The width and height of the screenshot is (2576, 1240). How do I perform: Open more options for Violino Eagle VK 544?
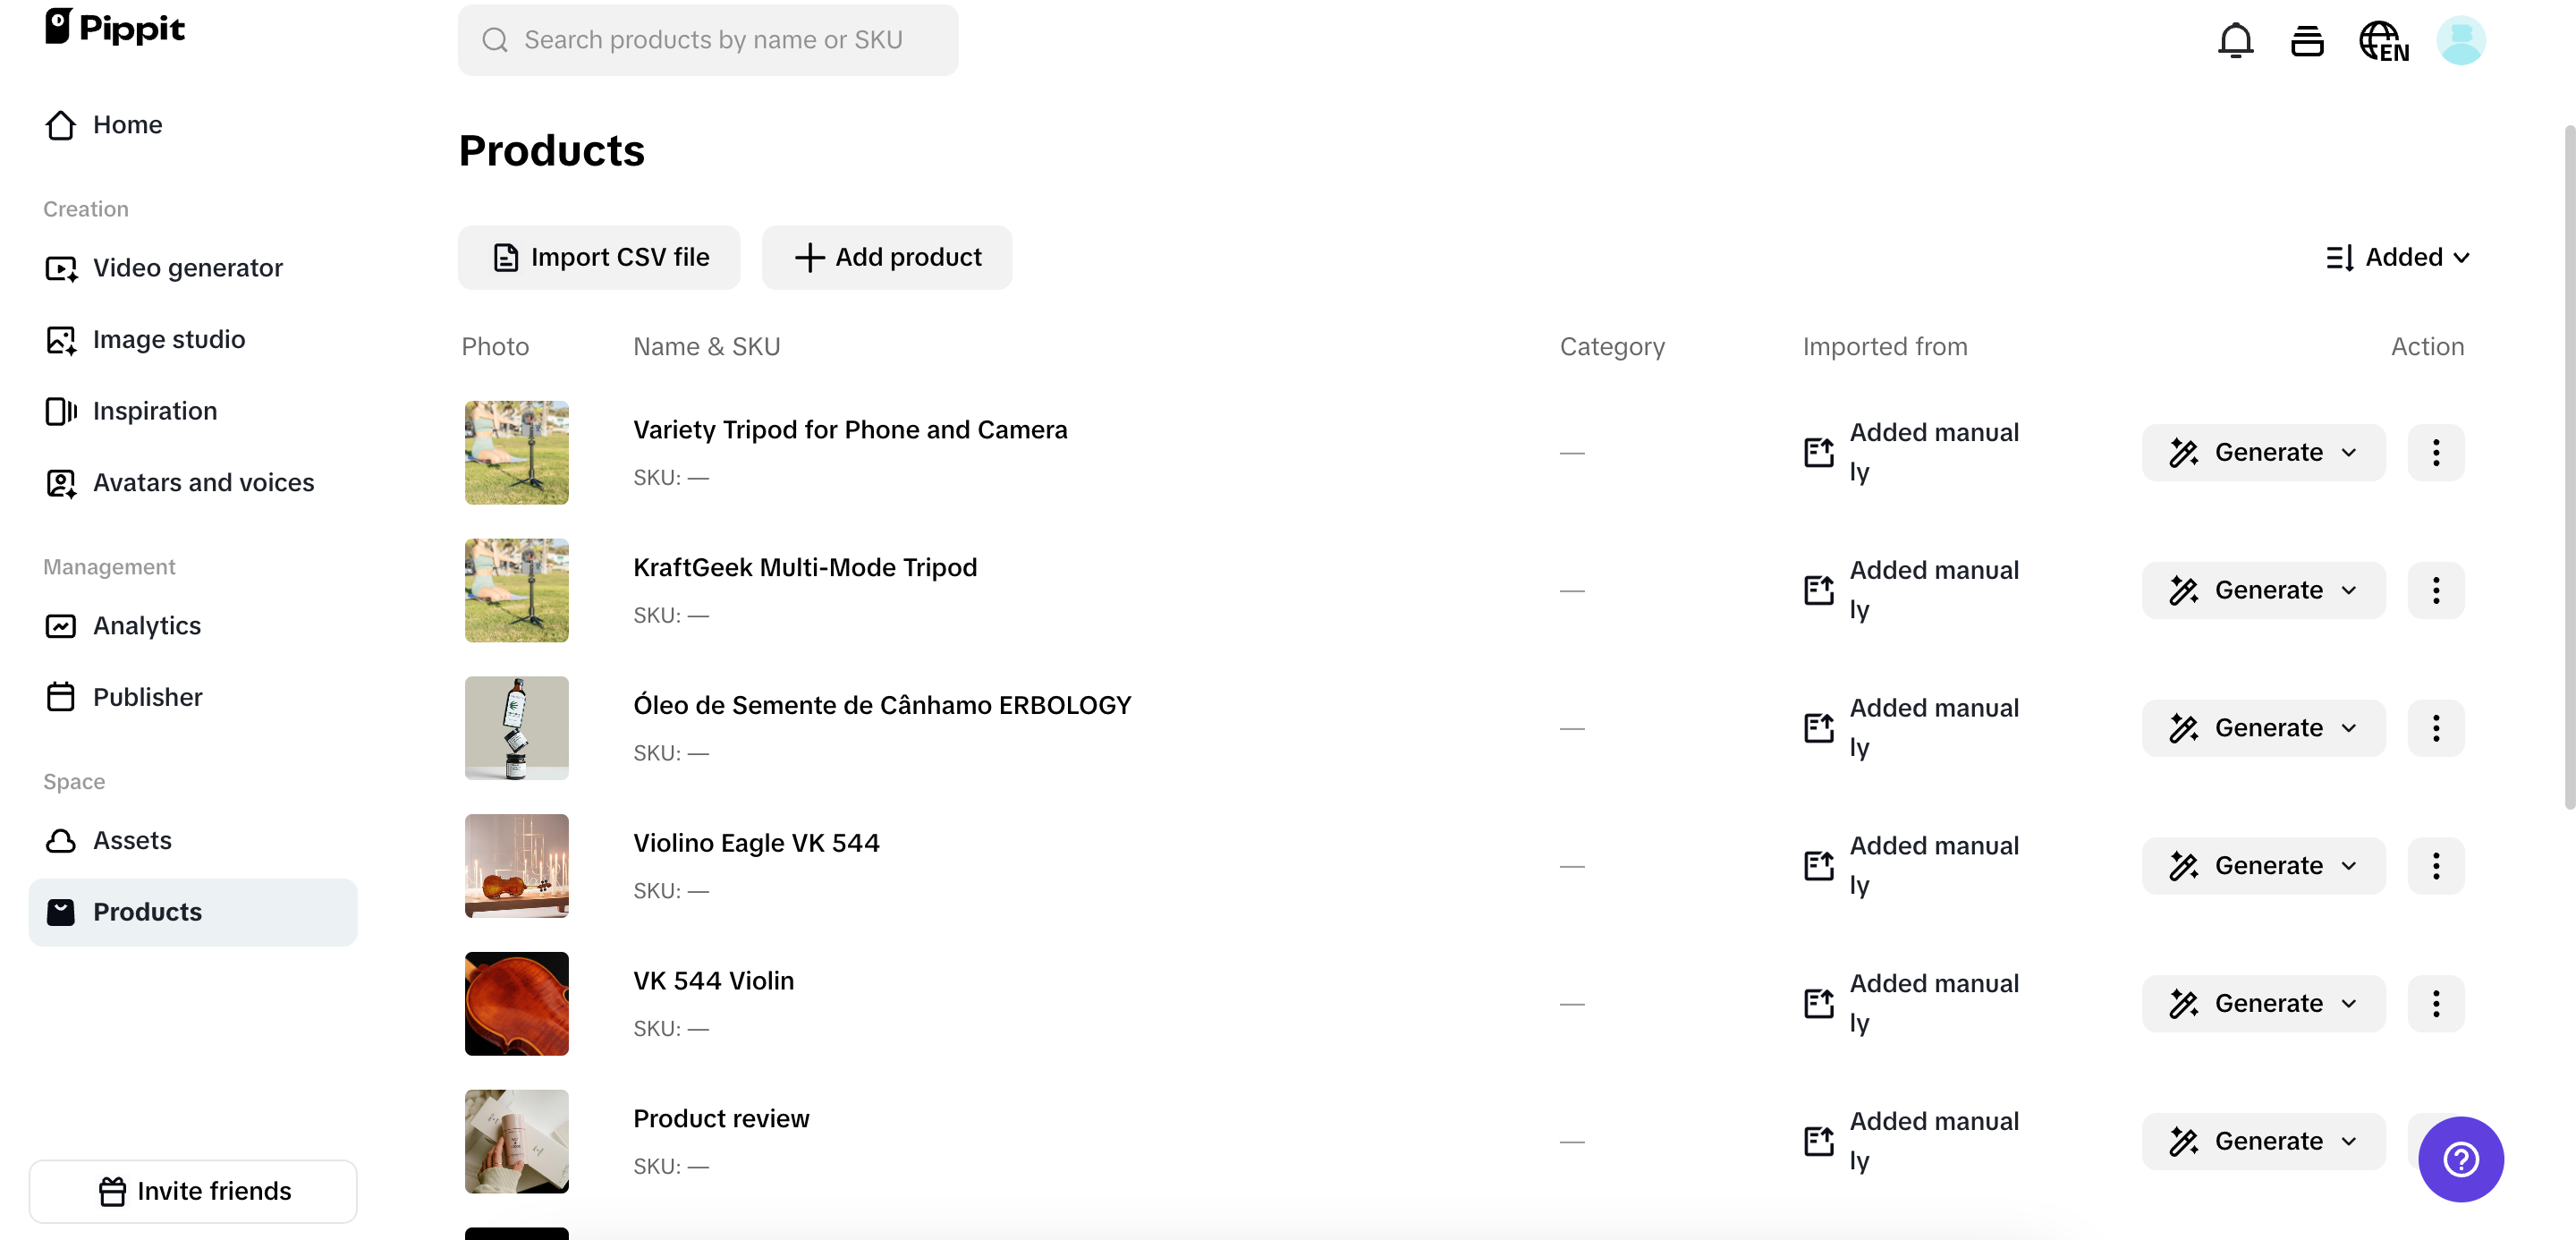point(2435,865)
